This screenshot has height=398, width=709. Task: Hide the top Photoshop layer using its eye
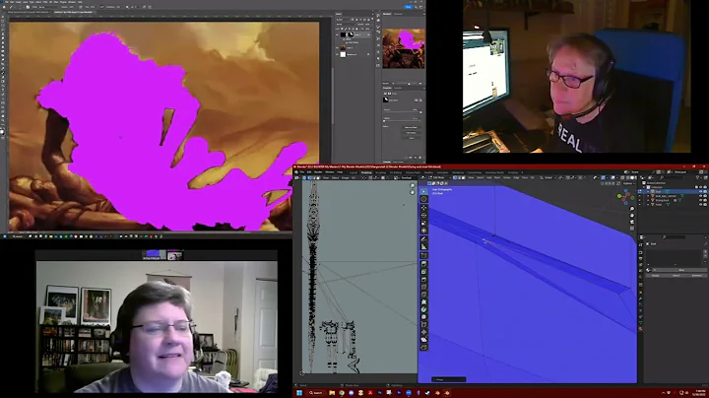tap(337, 34)
